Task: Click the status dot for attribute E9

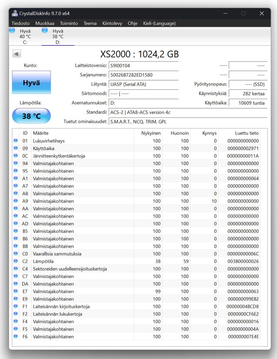Action: coord(16,298)
